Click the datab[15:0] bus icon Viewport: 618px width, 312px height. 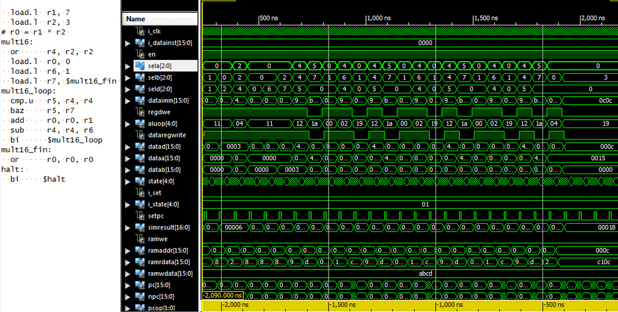pyautogui.click(x=140, y=170)
